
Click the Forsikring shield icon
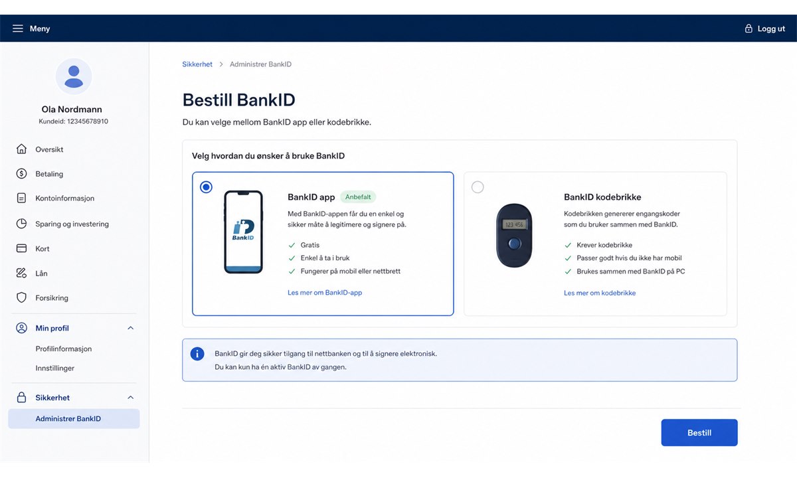pyautogui.click(x=21, y=298)
